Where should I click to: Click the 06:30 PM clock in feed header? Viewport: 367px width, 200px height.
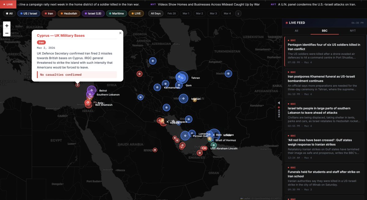click(x=358, y=23)
